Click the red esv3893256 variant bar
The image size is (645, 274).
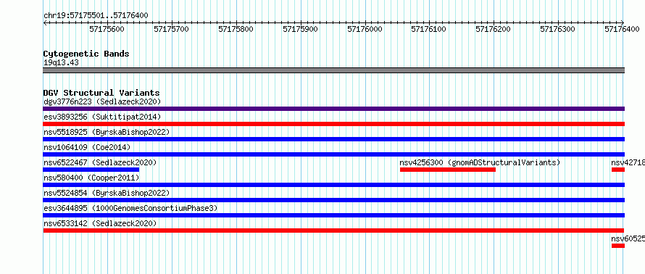tap(334, 124)
